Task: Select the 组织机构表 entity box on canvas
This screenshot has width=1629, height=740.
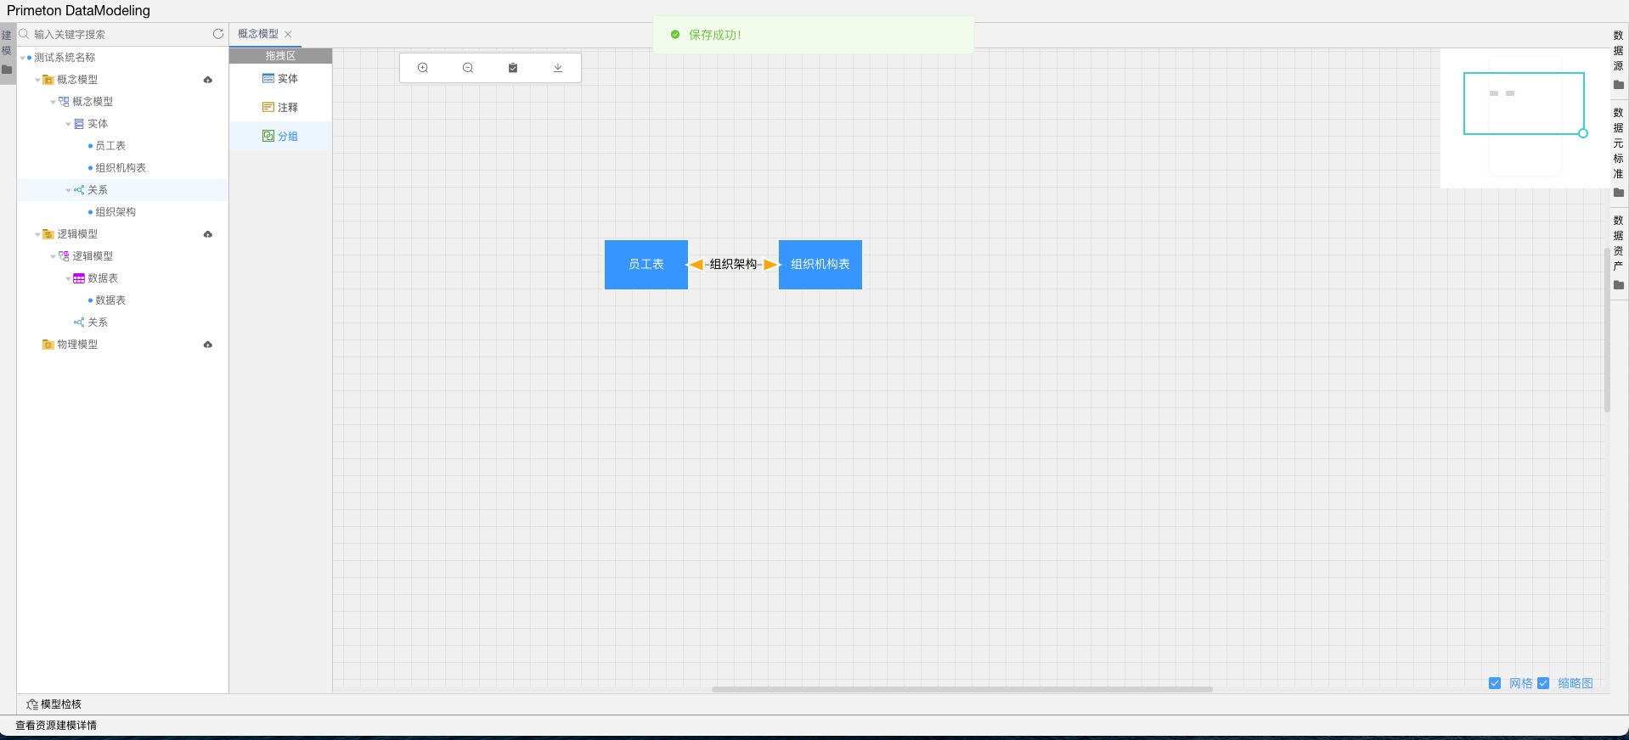Action: coord(820,265)
